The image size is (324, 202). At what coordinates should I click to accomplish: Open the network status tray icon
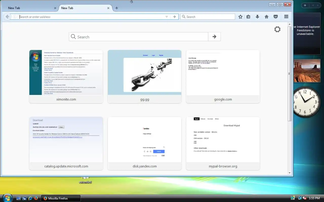point(300,198)
